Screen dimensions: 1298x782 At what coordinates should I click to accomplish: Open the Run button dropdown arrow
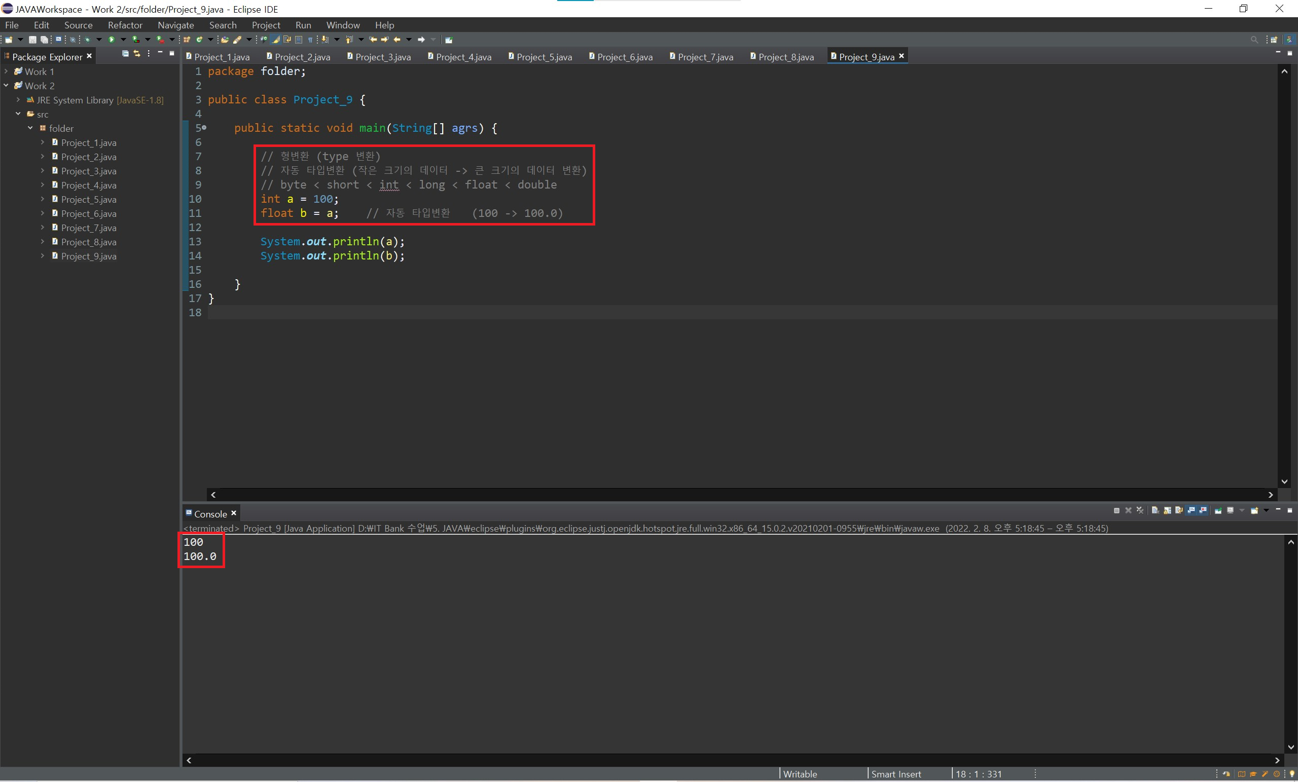click(x=123, y=40)
